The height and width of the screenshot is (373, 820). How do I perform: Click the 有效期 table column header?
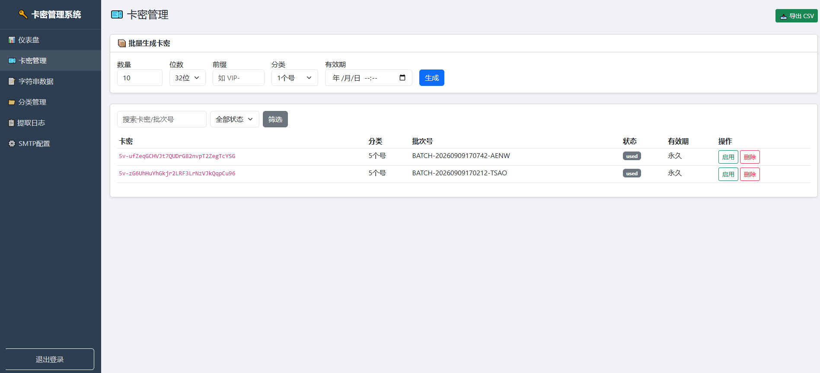pyautogui.click(x=678, y=141)
